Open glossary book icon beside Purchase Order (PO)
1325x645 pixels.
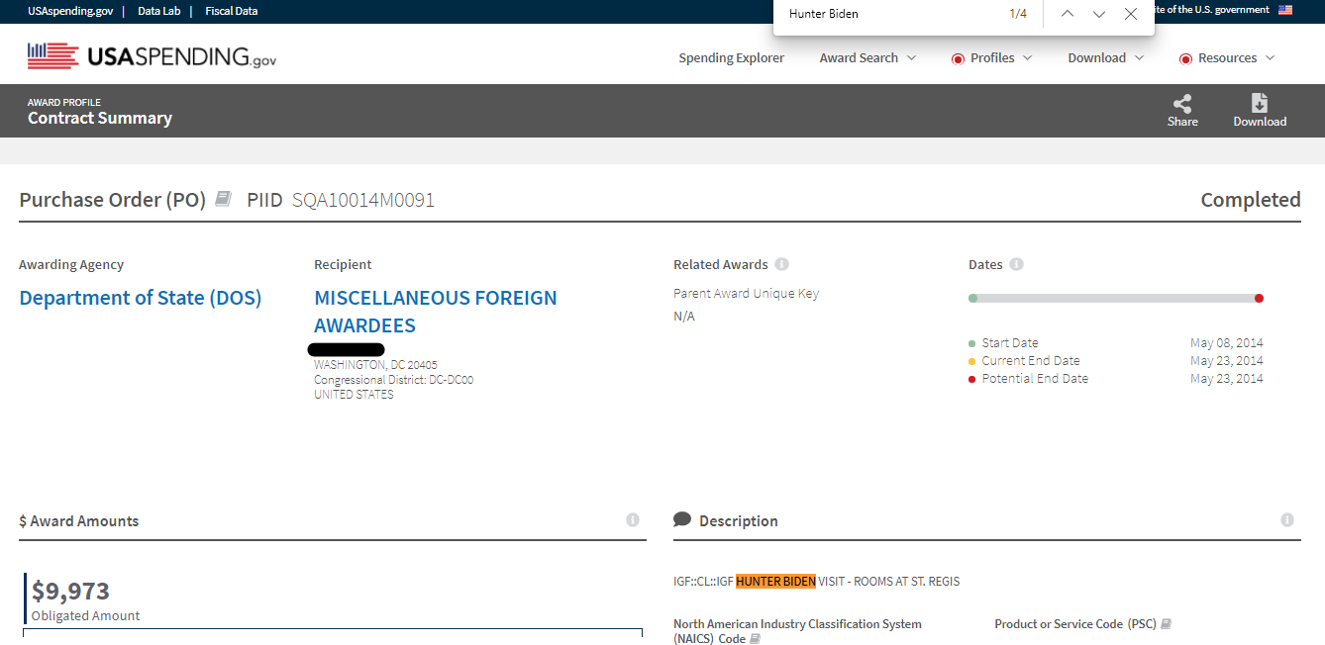point(224,199)
